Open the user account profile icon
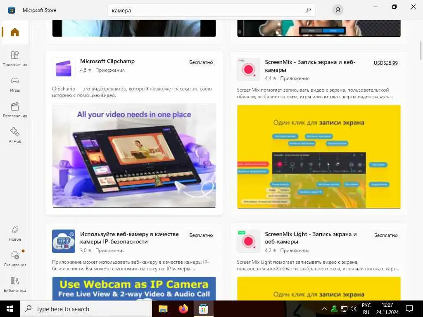 (x=338, y=10)
